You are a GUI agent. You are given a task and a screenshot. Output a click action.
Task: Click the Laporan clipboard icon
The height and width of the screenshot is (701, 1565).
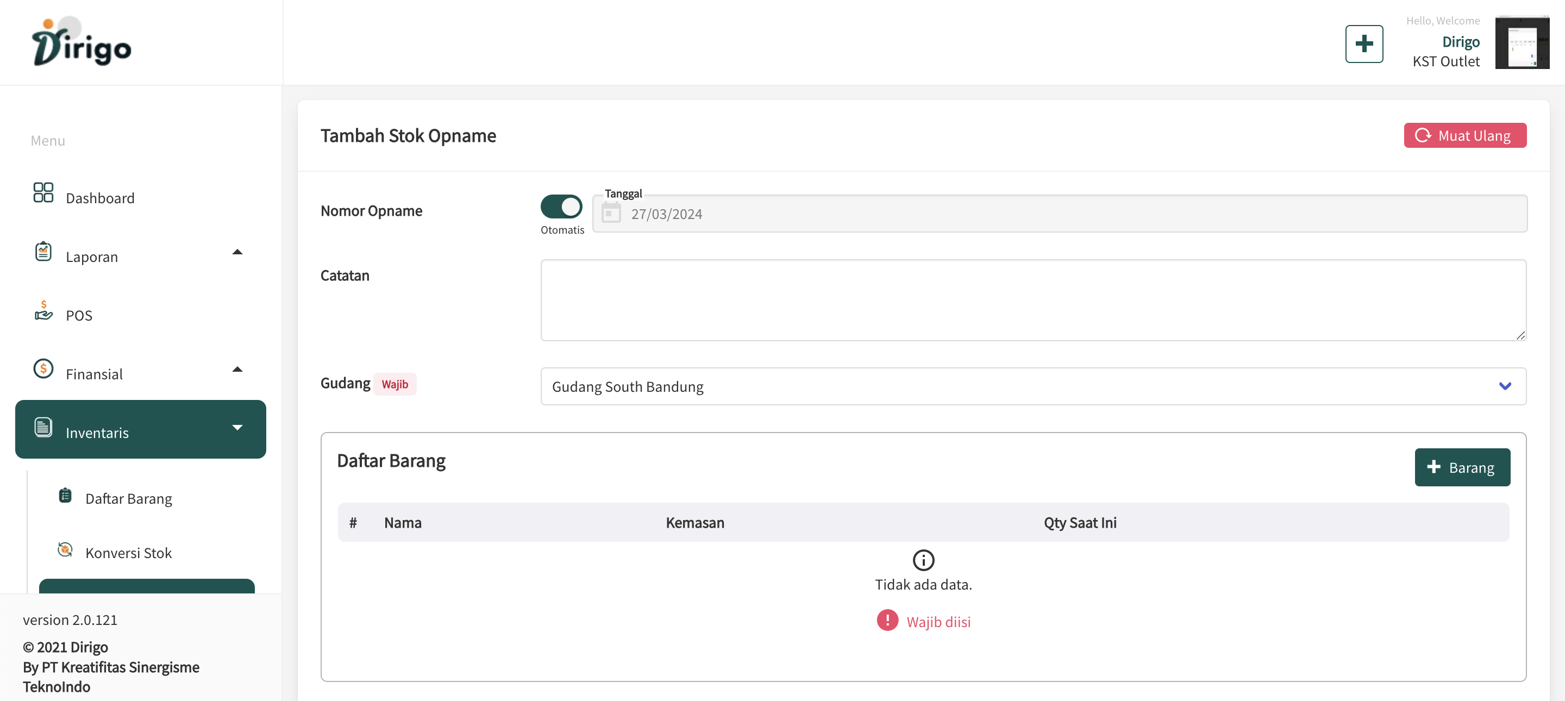point(43,251)
